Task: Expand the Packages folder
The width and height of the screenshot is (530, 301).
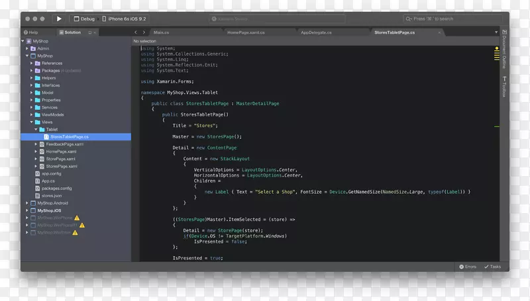Action: coord(32,71)
